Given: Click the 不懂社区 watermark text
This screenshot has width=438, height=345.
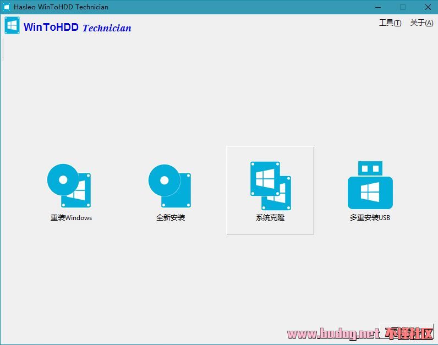Looking at the screenshot, I should 409,333.
